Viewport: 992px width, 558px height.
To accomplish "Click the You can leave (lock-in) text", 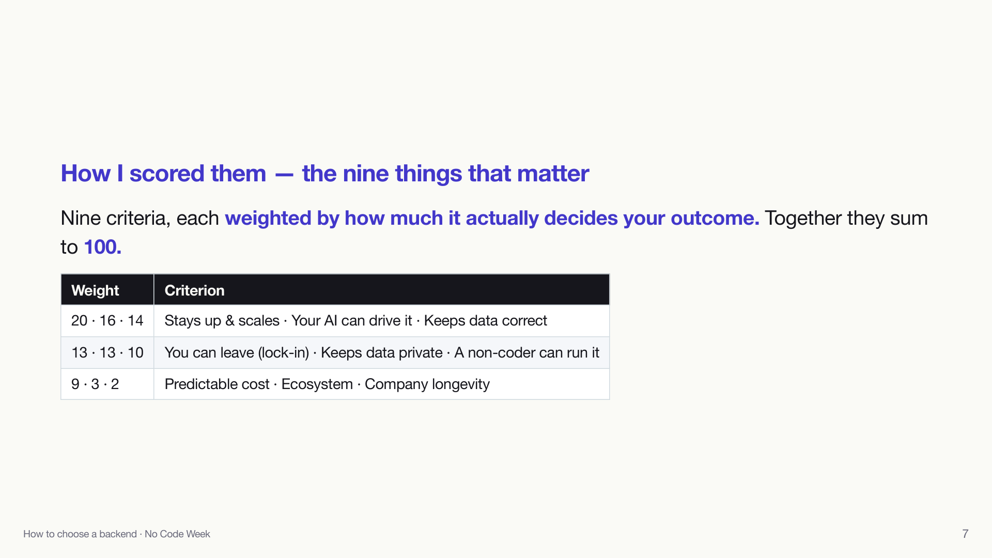I will coord(237,353).
